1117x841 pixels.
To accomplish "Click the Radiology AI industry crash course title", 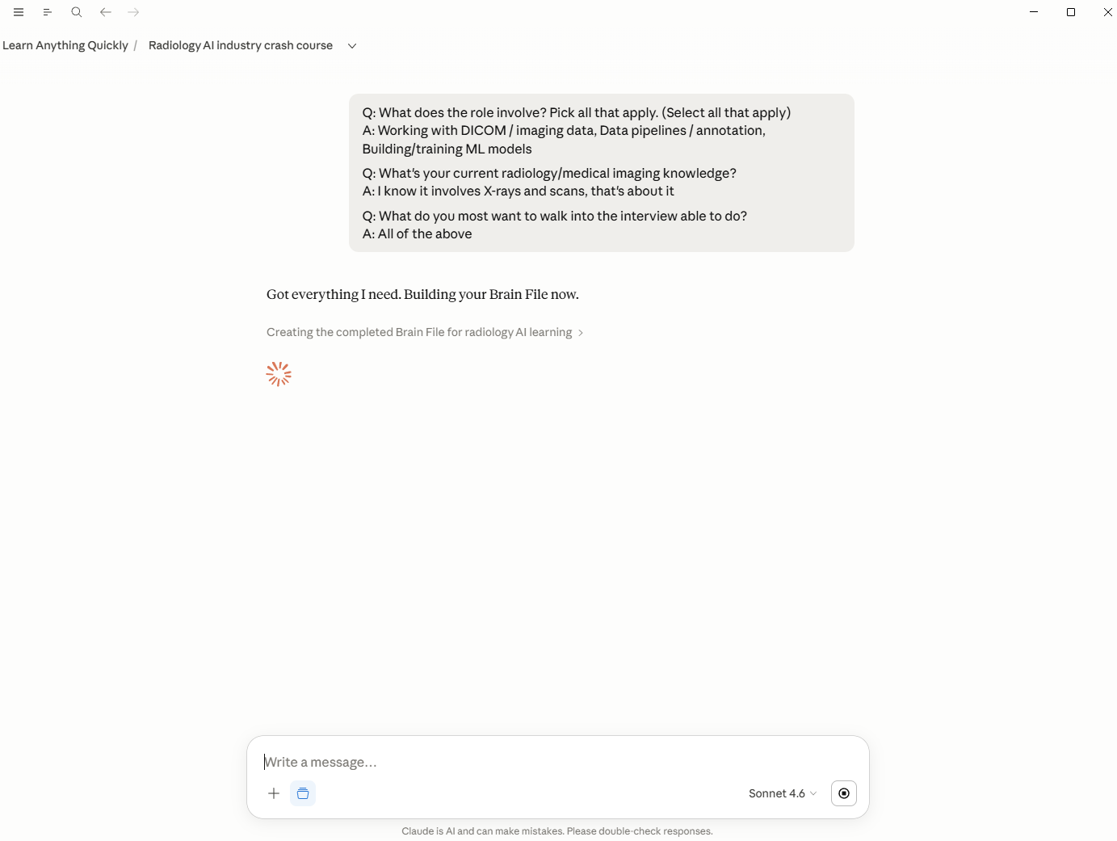I will pyautogui.click(x=241, y=45).
